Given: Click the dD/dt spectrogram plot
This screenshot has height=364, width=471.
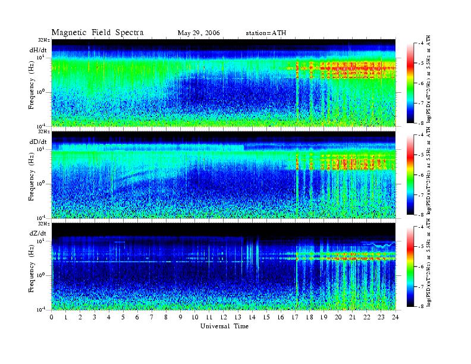Looking at the screenshot, I should click(x=224, y=174).
